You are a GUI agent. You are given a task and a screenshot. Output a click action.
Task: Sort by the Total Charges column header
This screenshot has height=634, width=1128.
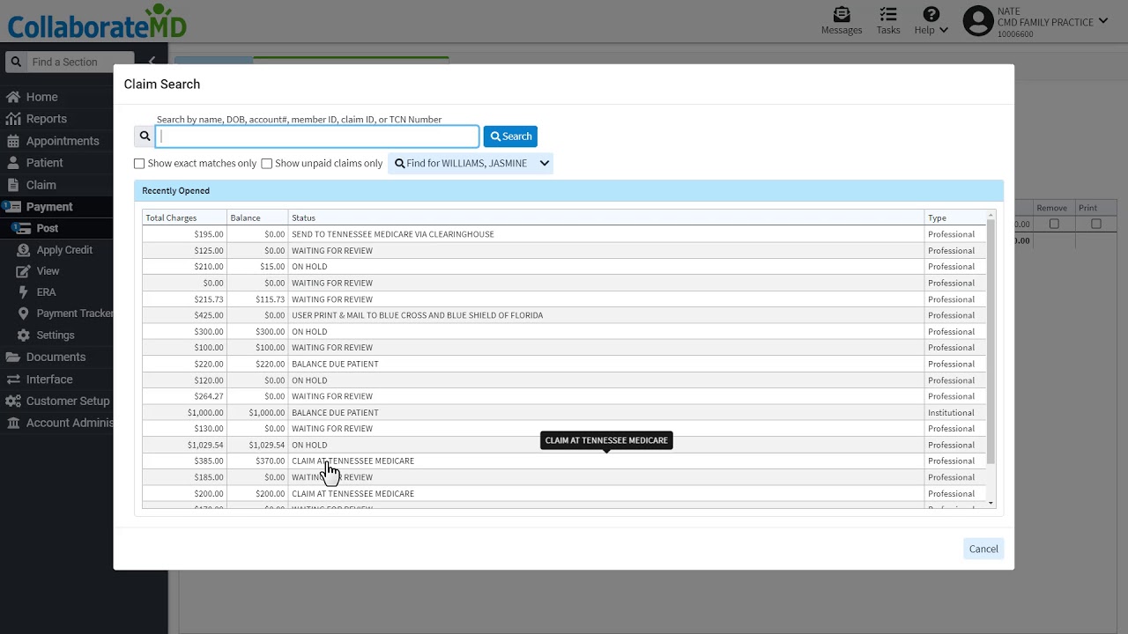184,217
